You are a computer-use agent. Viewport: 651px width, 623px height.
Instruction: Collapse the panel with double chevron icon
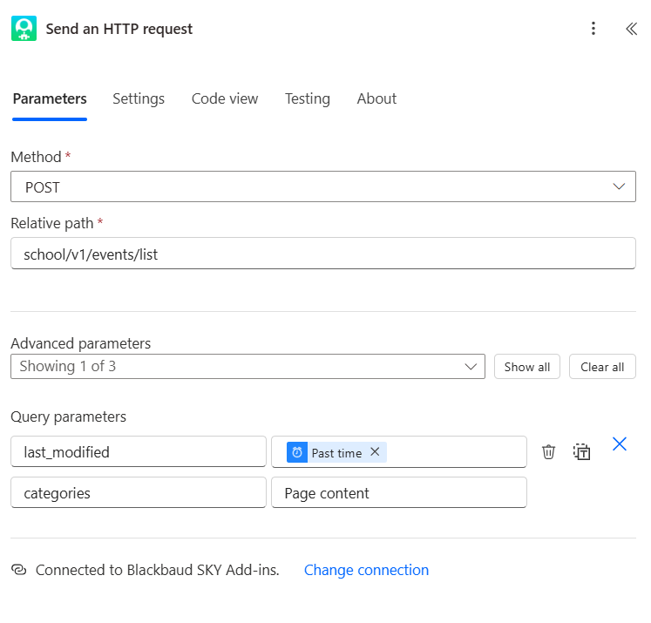[631, 29]
